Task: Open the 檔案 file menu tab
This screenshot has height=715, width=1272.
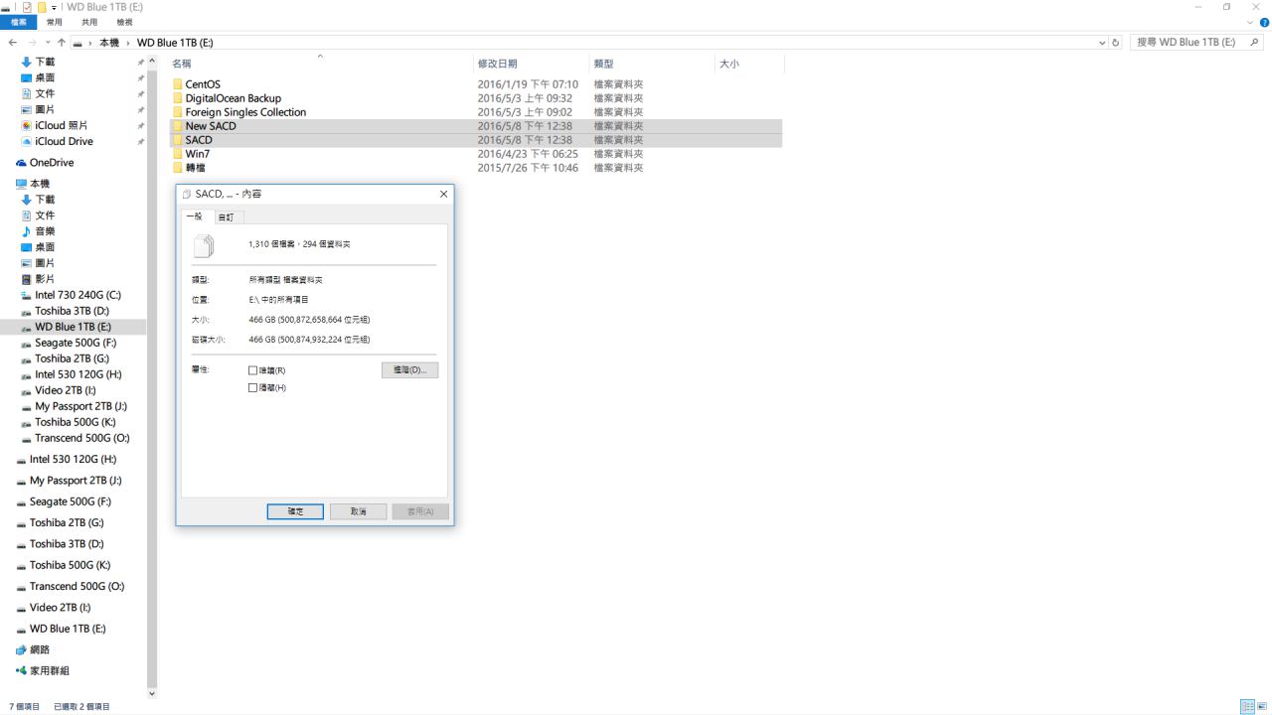Action: pyautogui.click(x=19, y=22)
